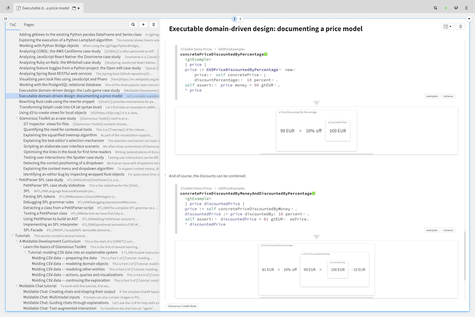Click the highlighted blue pane handle at top center
This screenshot has height=317, width=475.
(234, 19)
